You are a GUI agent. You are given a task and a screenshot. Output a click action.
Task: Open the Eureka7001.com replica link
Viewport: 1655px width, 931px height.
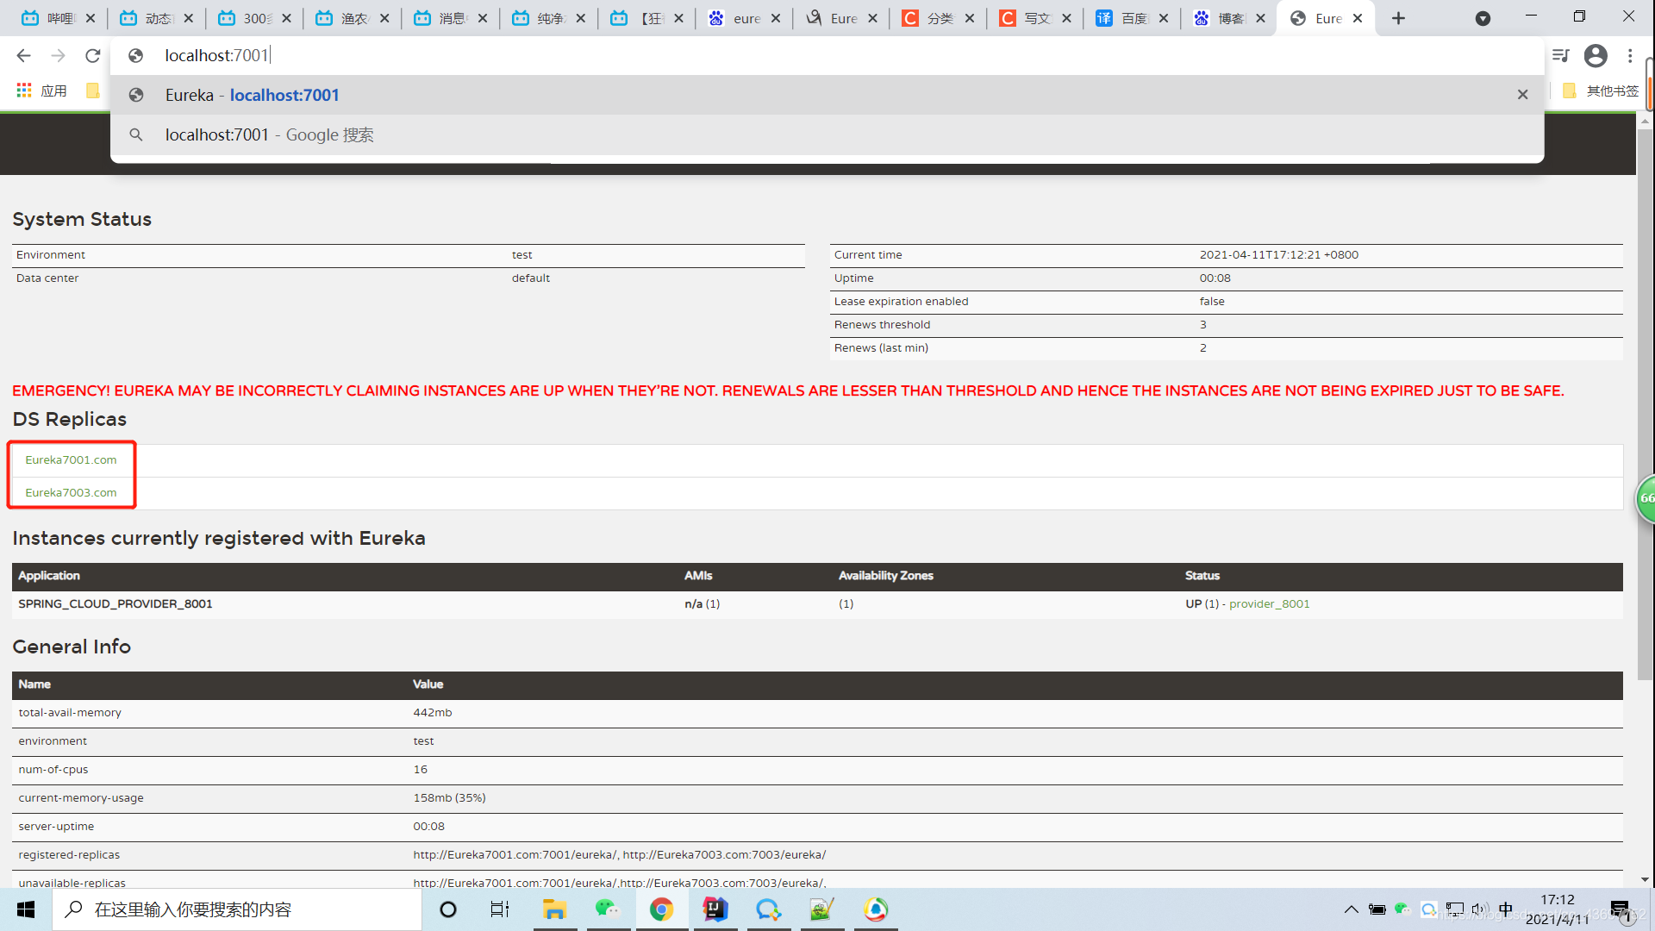coord(71,459)
